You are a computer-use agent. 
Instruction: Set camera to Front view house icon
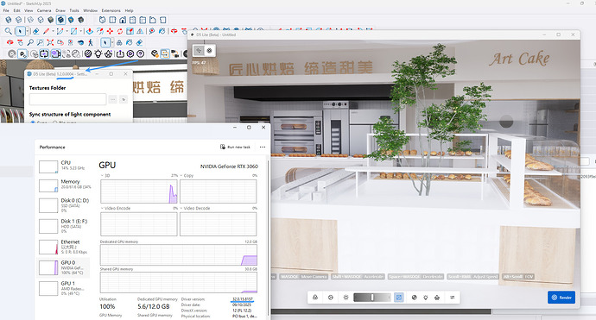[123, 20]
